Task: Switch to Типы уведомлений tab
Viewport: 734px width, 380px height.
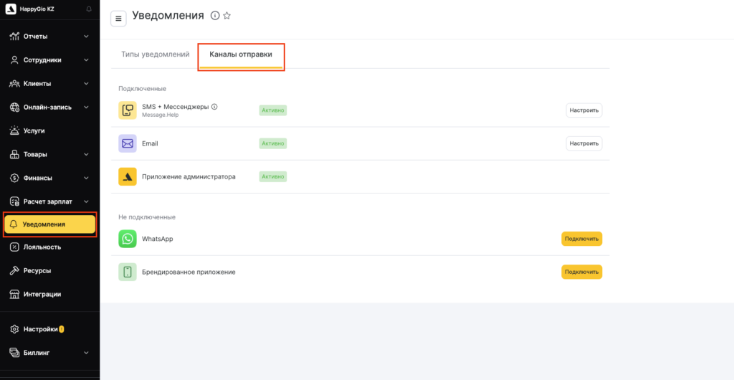Action: [x=155, y=54]
